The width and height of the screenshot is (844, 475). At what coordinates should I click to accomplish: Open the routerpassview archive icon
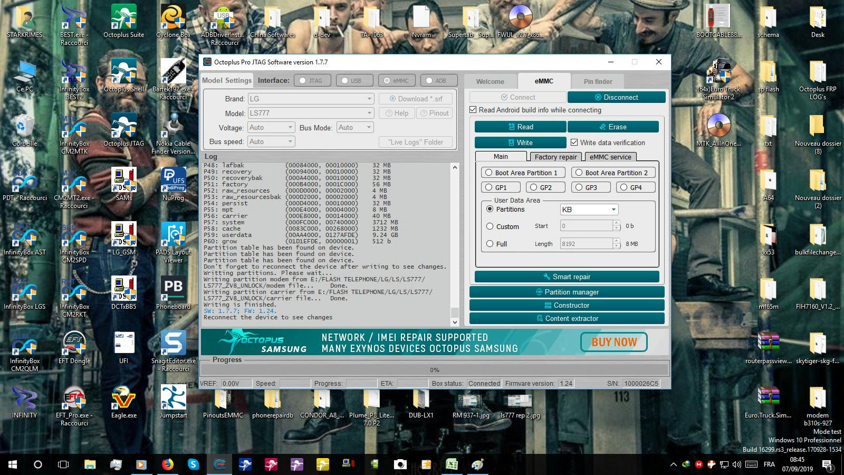coord(768,347)
